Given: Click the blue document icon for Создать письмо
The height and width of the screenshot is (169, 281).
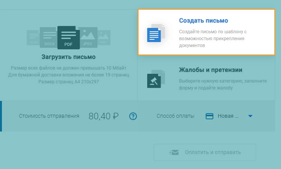Looking at the screenshot, I should (x=154, y=35).
